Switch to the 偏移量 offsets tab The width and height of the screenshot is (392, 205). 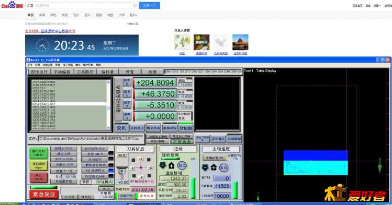coord(107,72)
